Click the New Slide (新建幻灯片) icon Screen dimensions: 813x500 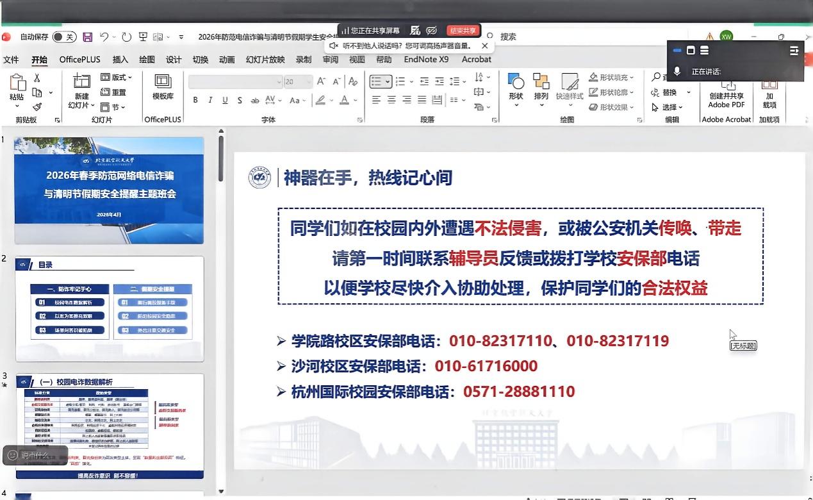81,81
